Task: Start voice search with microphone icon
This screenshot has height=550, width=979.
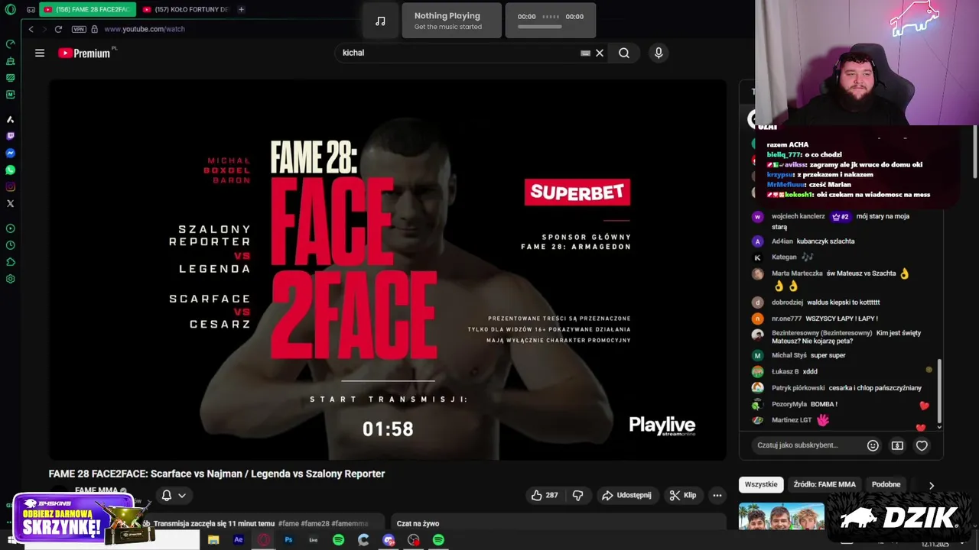Action: (659, 53)
